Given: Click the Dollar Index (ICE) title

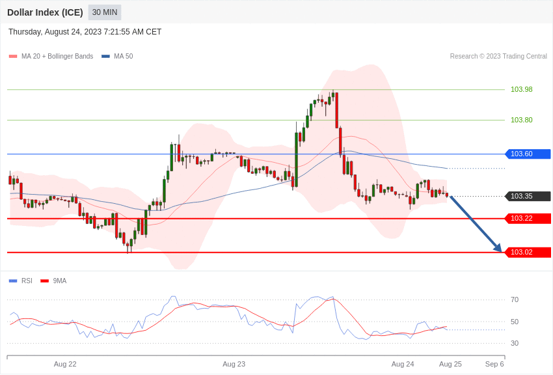Looking at the screenshot, I should click(45, 12).
